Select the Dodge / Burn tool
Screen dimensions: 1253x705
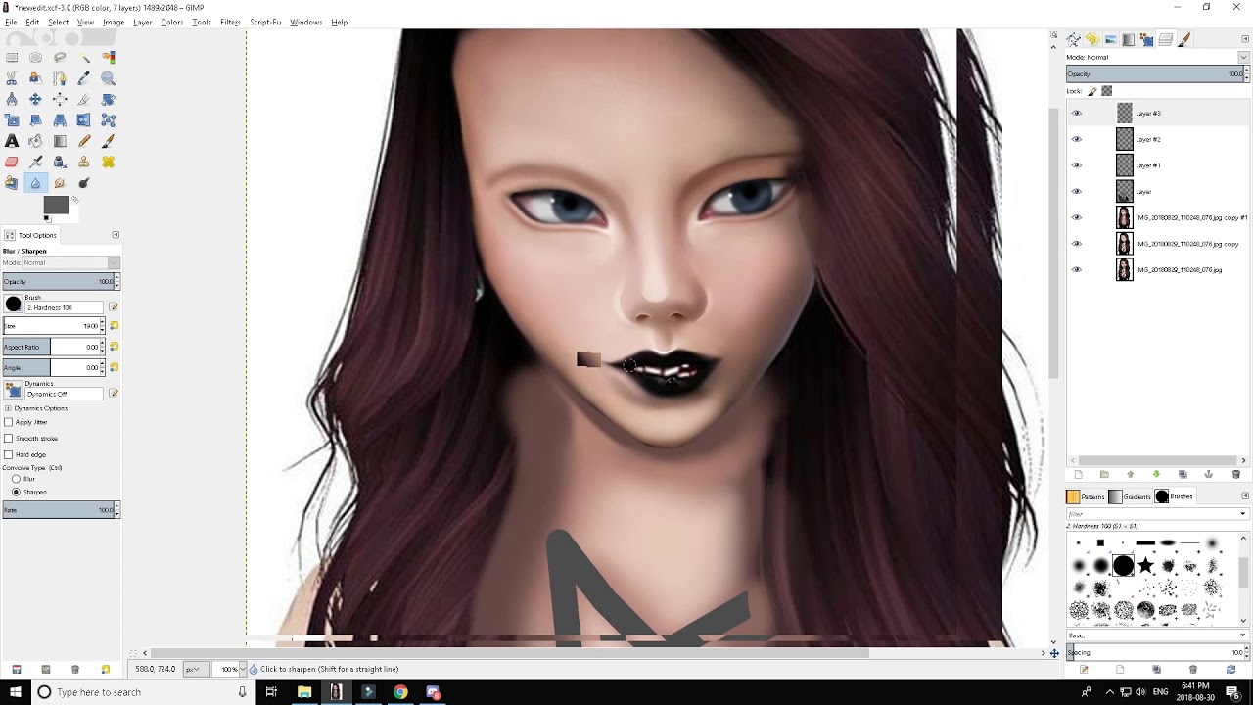tap(84, 183)
